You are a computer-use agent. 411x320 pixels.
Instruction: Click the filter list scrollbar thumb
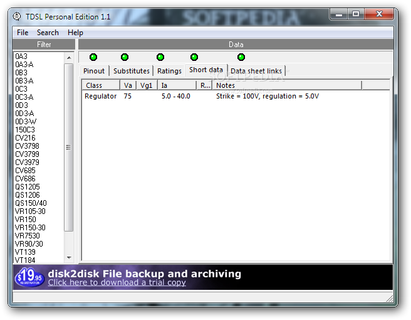tap(69, 147)
